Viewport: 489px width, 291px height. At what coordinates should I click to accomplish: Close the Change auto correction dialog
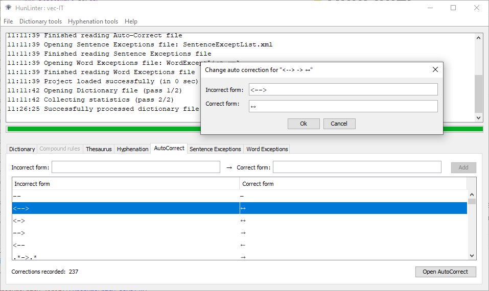pyautogui.click(x=435, y=69)
